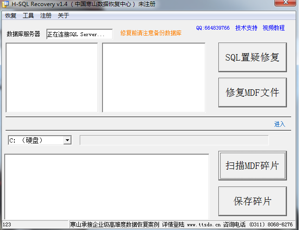
Task: Click the 修复MDF文件 button
Action: (x=253, y=93)
